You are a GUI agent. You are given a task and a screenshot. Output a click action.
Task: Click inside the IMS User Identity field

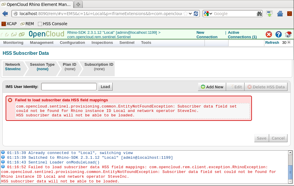coord(68,86)
